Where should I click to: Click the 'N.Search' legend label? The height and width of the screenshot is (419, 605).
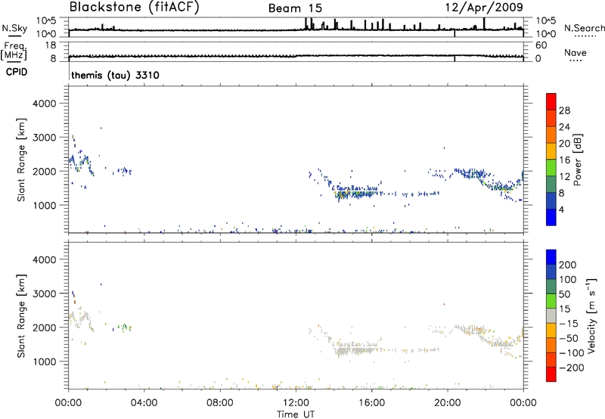coord(584,28)
